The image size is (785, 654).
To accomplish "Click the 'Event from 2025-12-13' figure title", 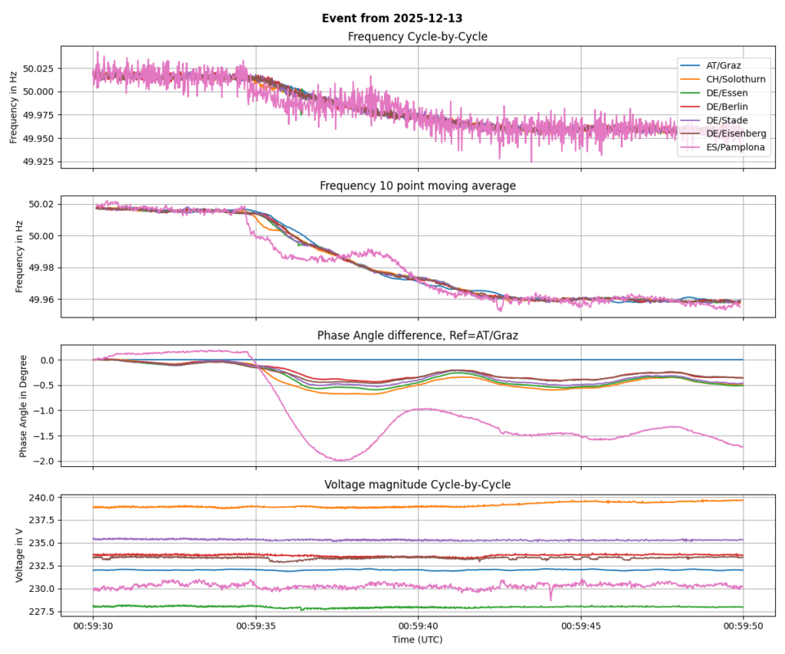I will point(392,18).
